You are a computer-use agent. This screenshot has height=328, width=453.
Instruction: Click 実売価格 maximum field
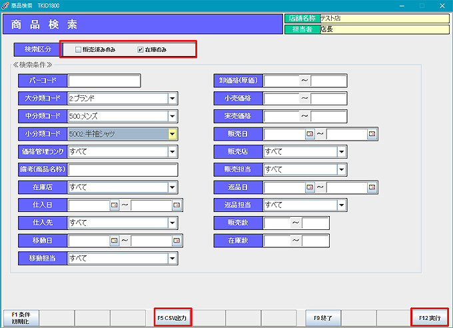click(x=328, y=116)
